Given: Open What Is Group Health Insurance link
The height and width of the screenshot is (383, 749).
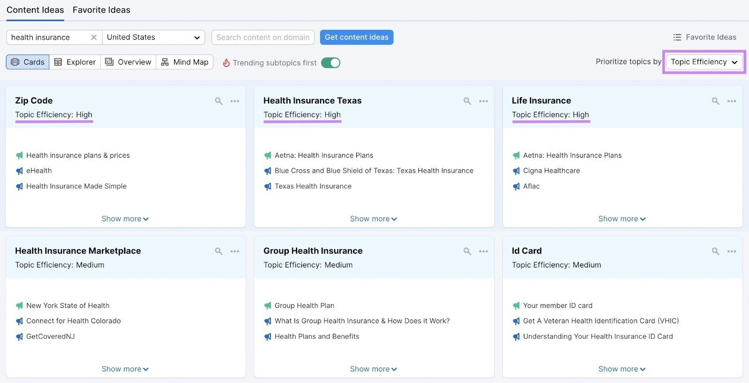Looking at the screenshot, I should [x=362, y=321].
